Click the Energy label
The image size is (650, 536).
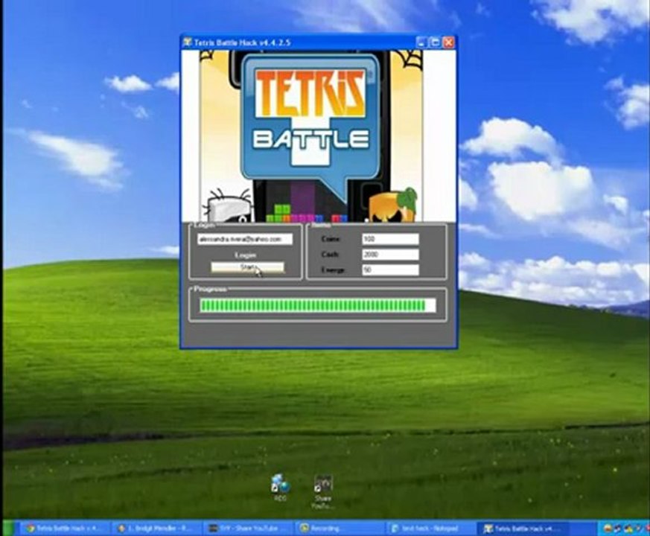[333, 270]
